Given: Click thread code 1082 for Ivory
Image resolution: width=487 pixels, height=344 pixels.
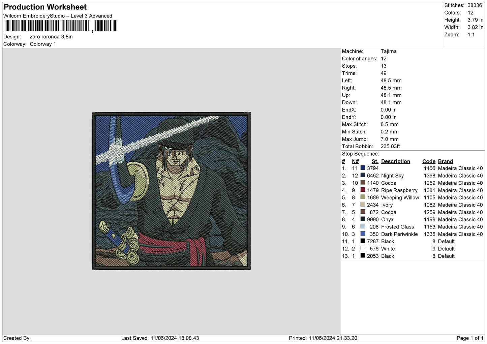Looking at the screenshot, I should click(x=430, y=205).
